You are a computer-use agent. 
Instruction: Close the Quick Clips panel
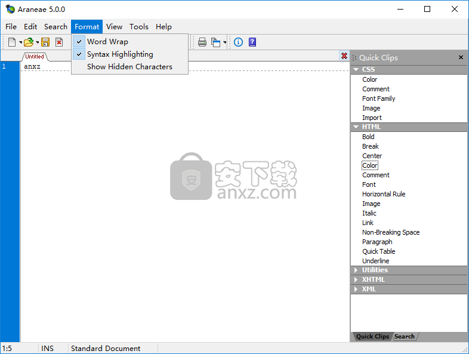(461, 57)
